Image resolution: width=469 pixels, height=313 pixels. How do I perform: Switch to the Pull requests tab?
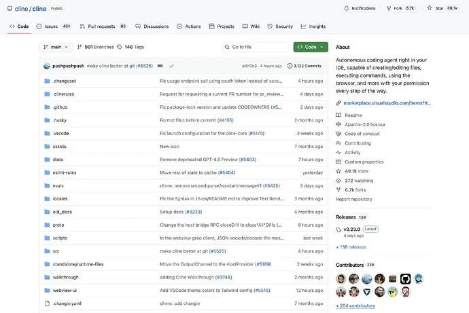103,26
